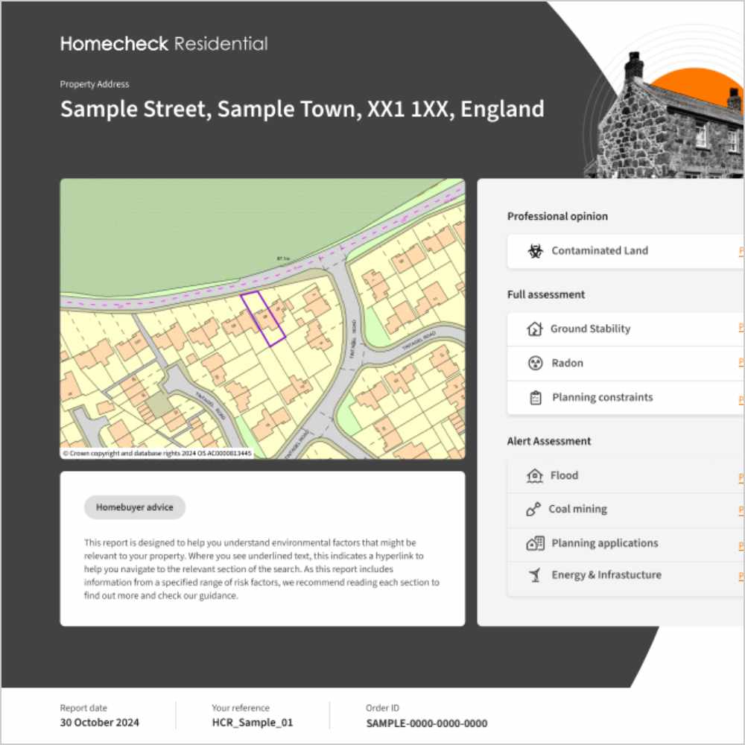Open the Planning applications row
Image resolution: width=745 pixels, height=745 pixels.
pos(626,544)
